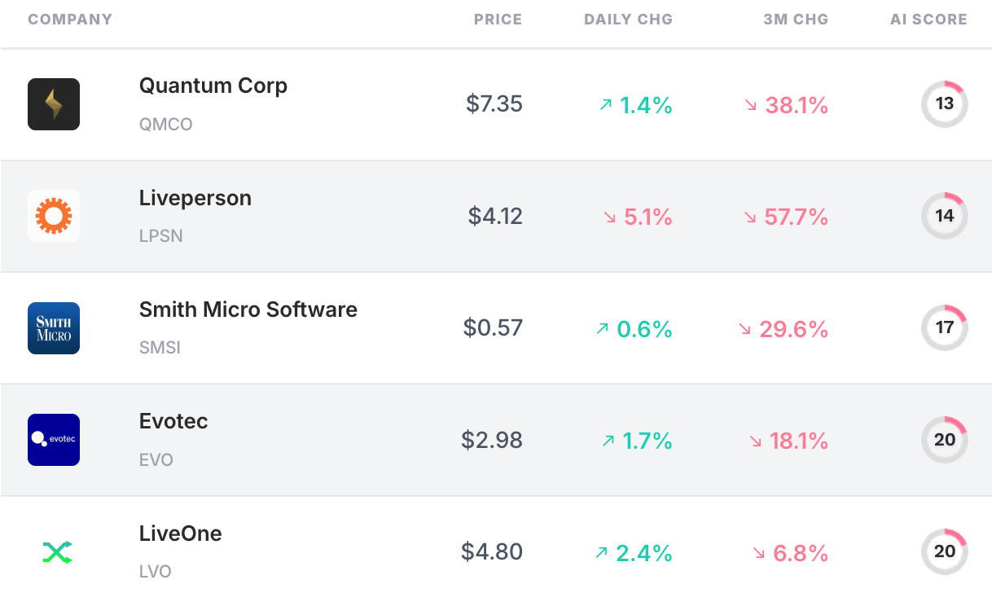
Task: Click the Evotec blue logo icon
Action: point(54,440)
